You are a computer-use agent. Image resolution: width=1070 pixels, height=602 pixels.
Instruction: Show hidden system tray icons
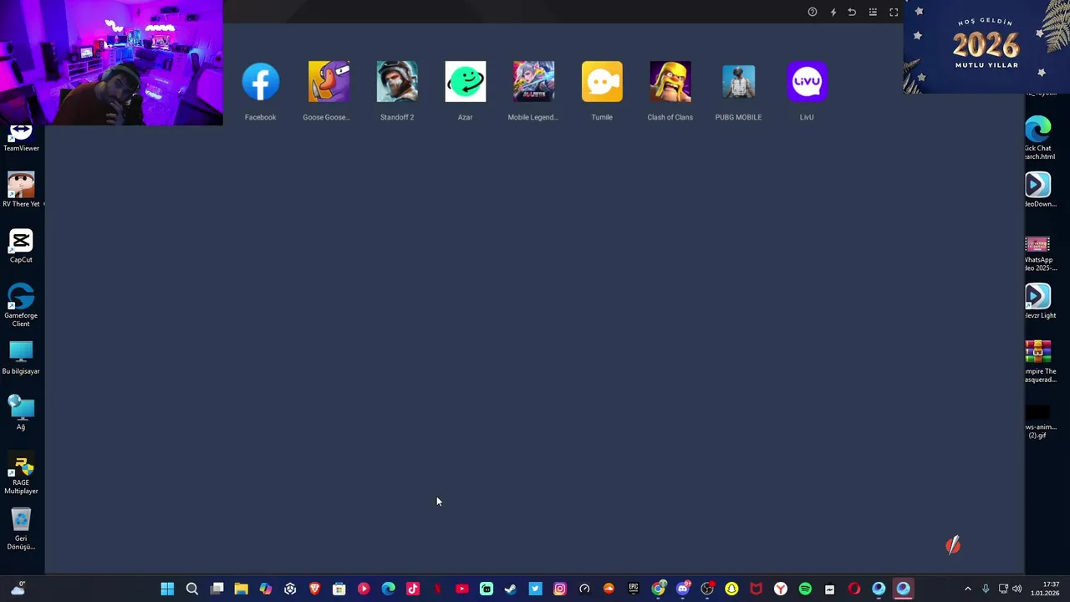click(968, 589)
